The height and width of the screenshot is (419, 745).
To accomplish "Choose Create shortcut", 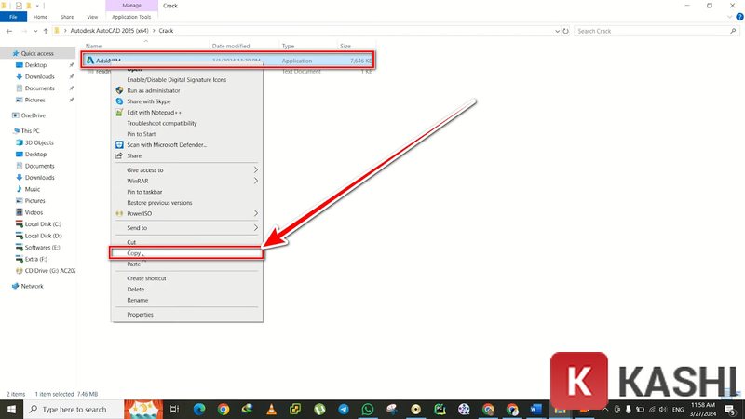I will (187, 278).
